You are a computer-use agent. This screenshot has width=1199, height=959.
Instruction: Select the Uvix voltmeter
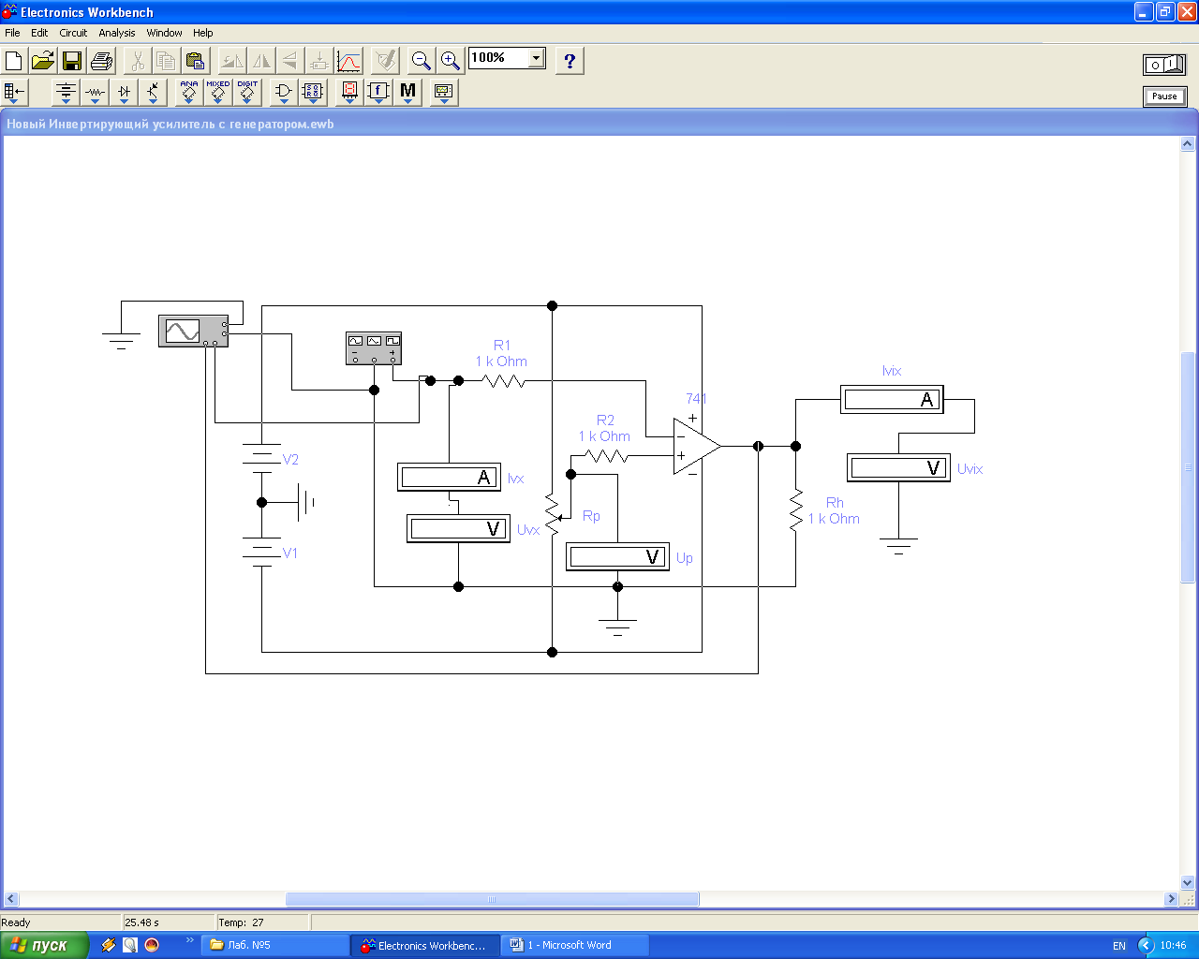tap(898, 468)
